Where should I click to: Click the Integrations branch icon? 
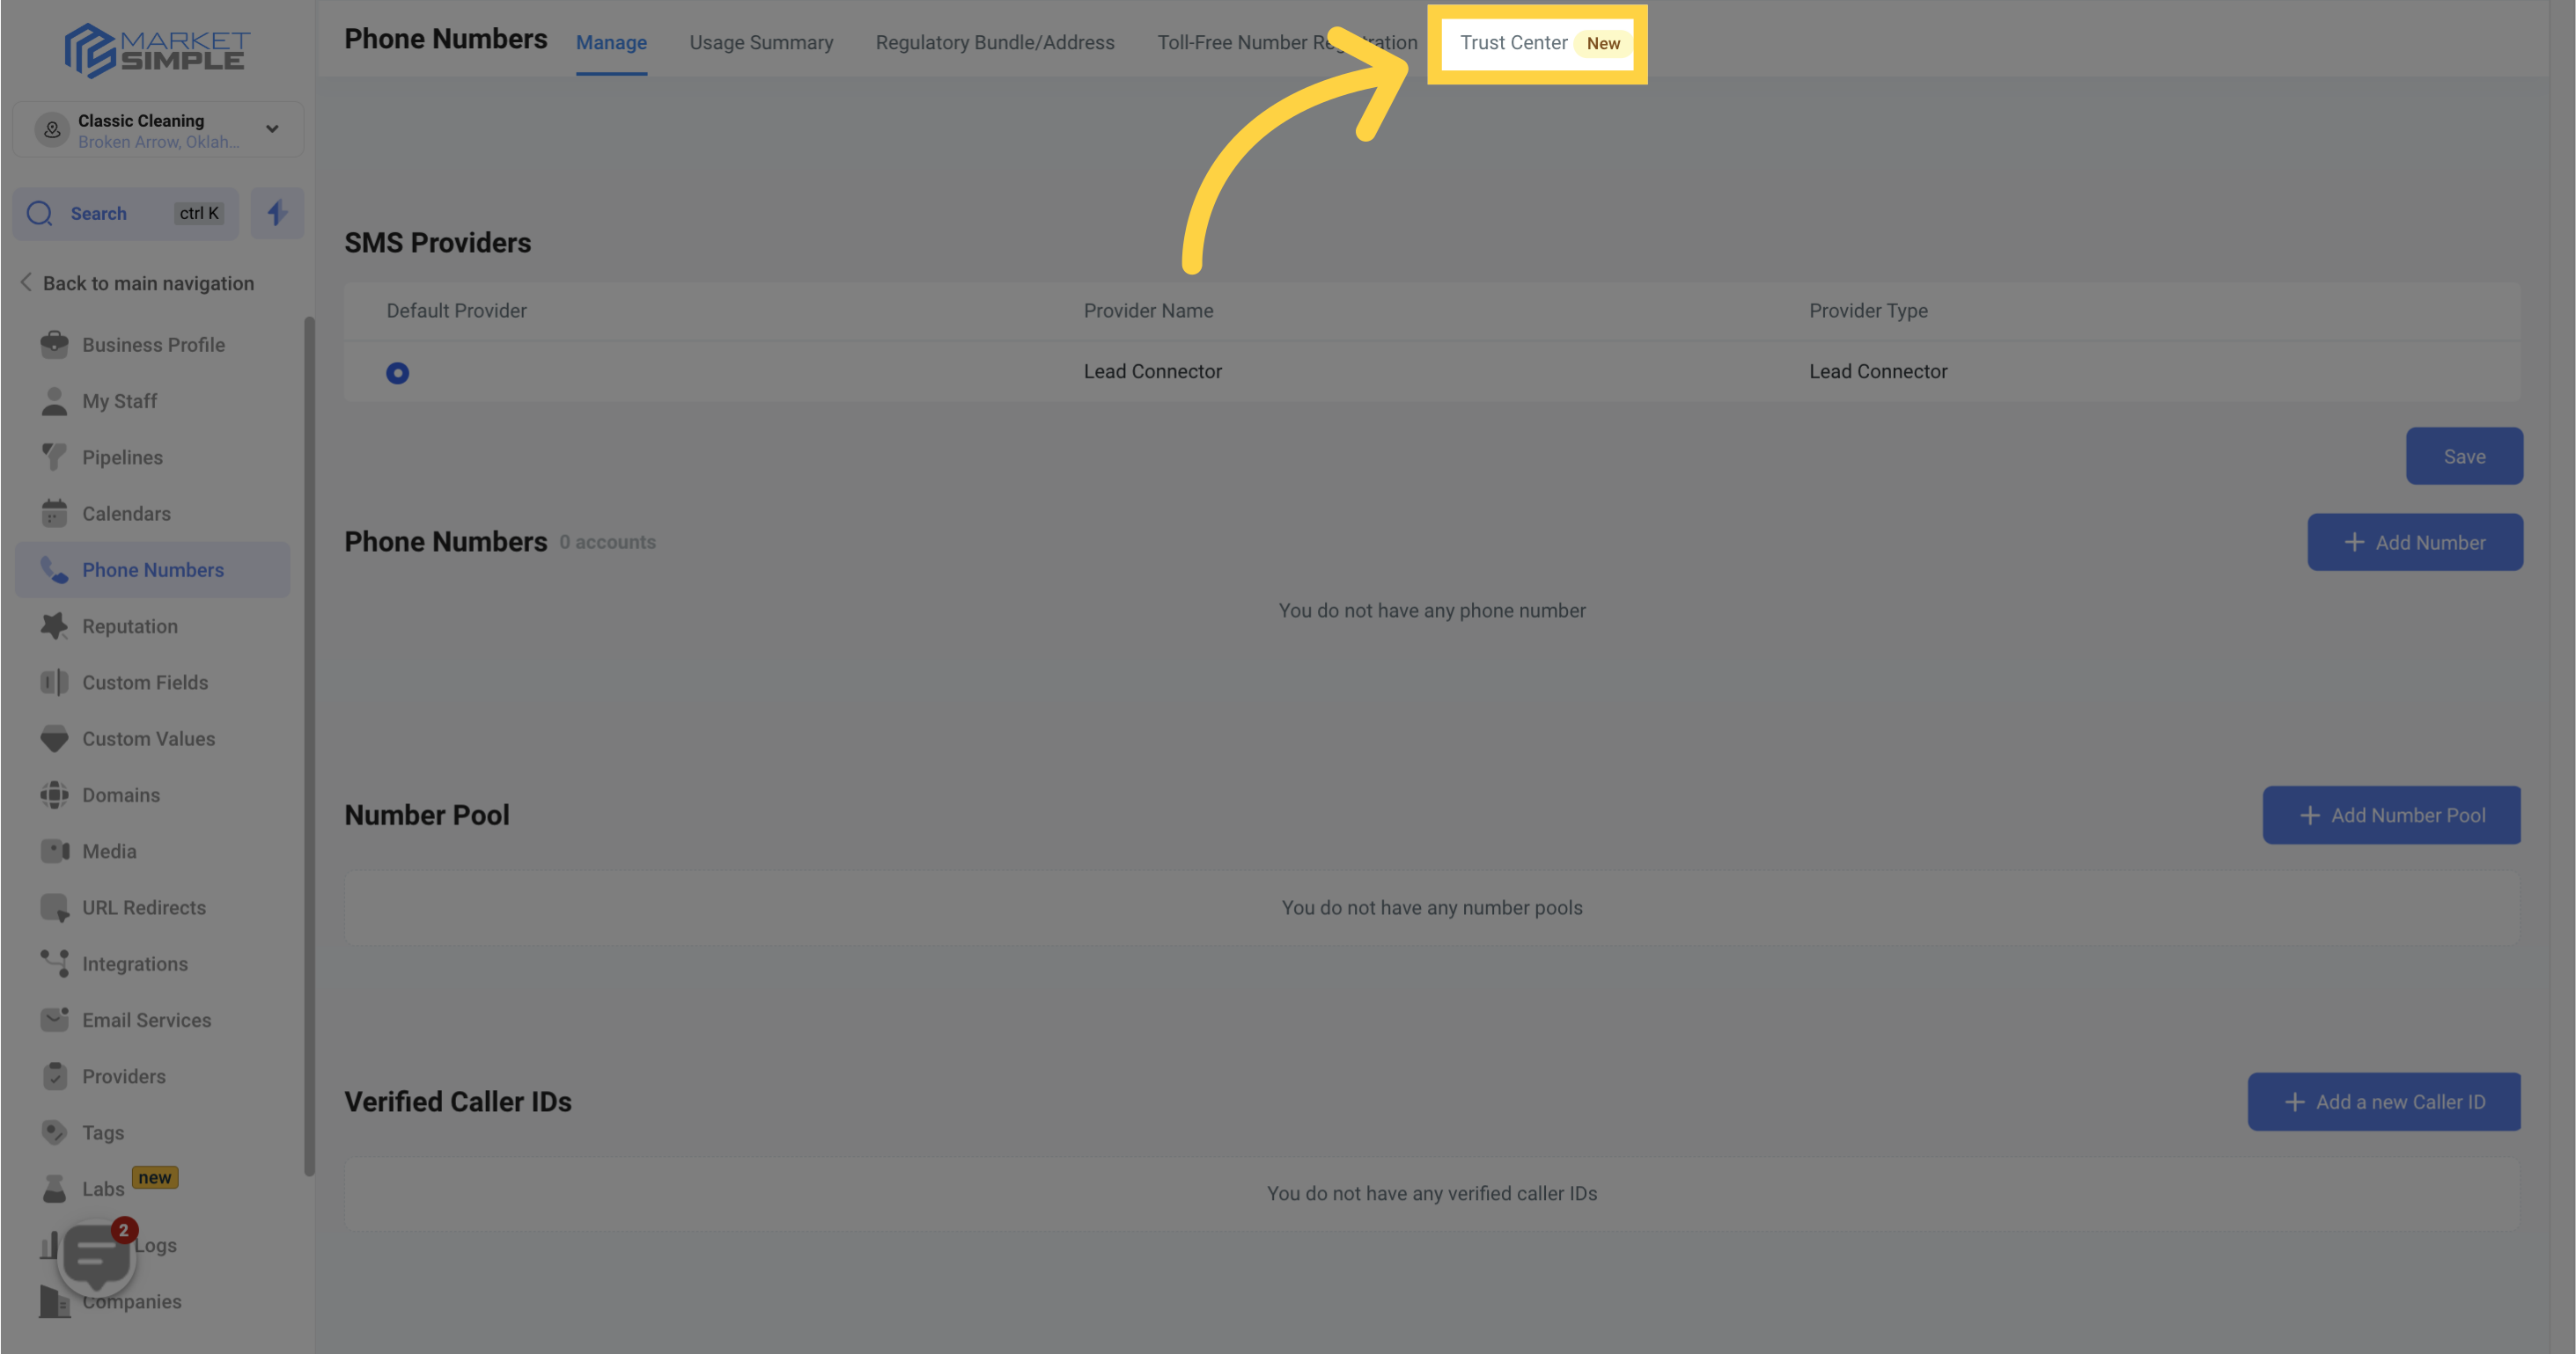[54, 963]
